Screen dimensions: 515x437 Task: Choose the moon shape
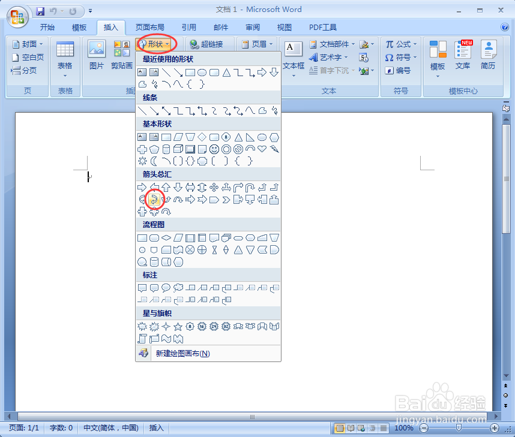(x=154, y=161)
